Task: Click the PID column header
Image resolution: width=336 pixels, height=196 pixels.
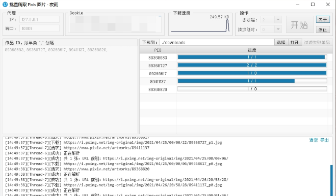Action: click(x=158, y=50)
